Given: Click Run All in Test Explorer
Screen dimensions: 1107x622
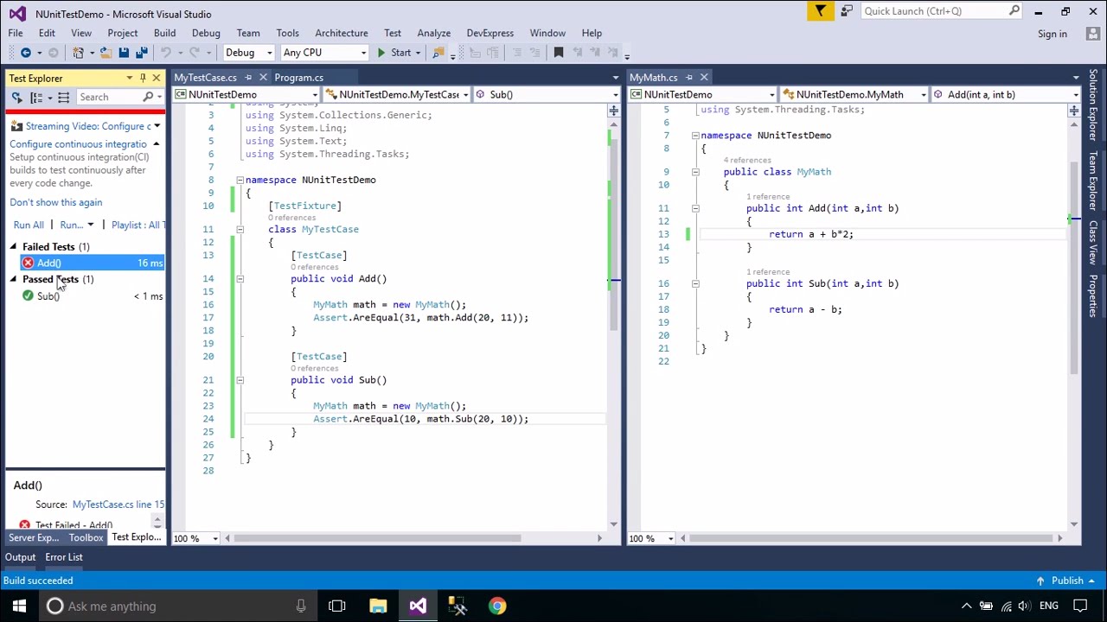Looking at the screenshot, I should [29, 225].
